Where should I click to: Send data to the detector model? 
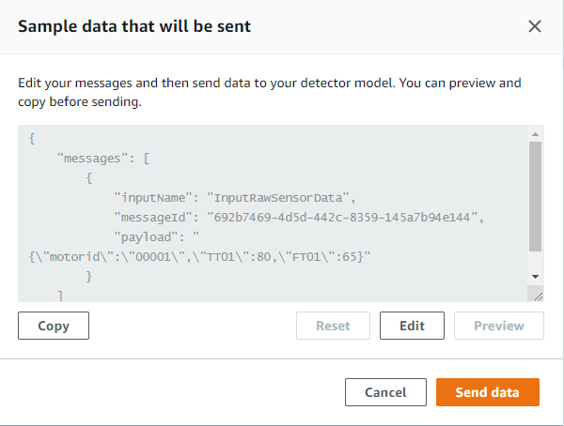pyautogui.click(x=487, y=392)
